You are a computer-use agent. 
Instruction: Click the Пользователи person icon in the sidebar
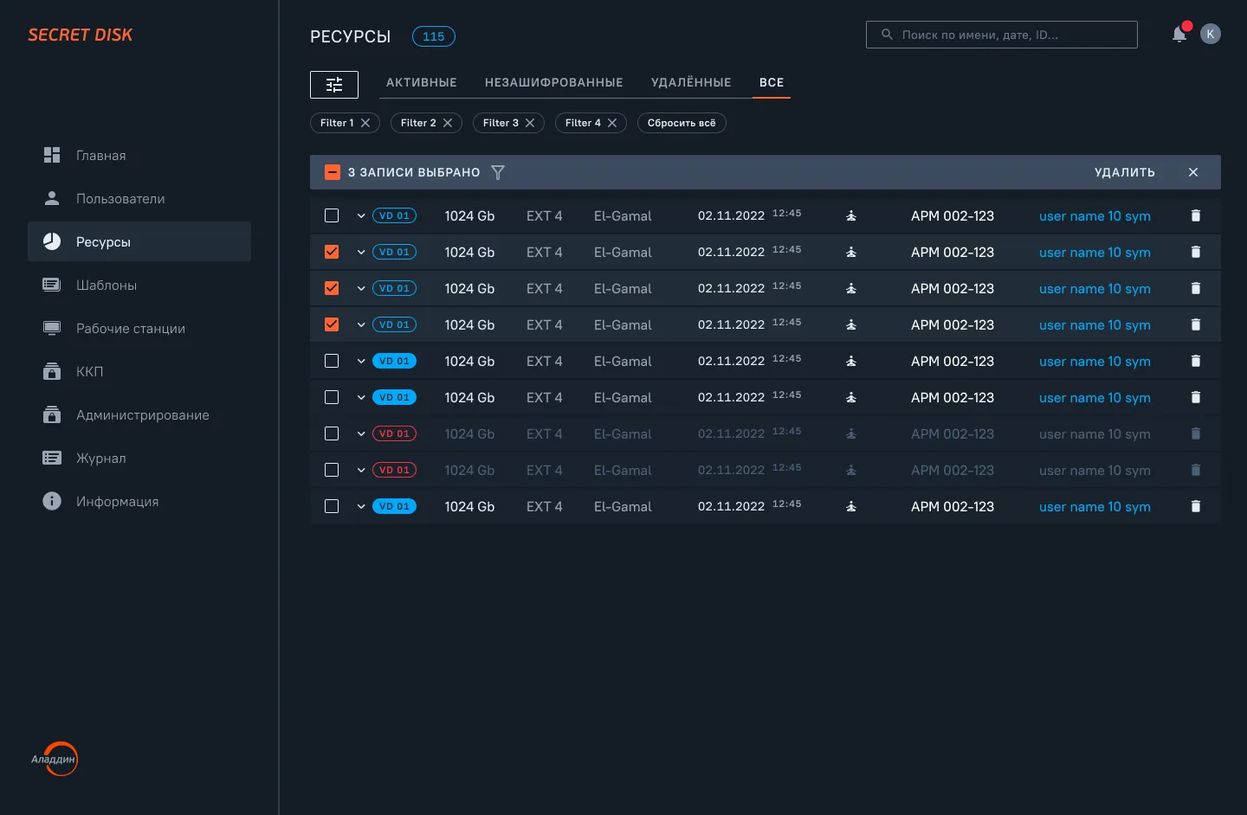pos(52,198)
